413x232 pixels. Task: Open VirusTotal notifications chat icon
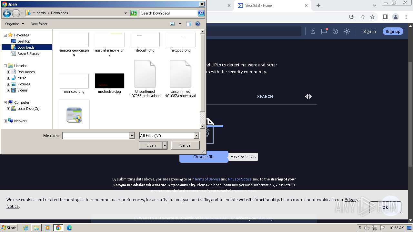pos(324,31)
